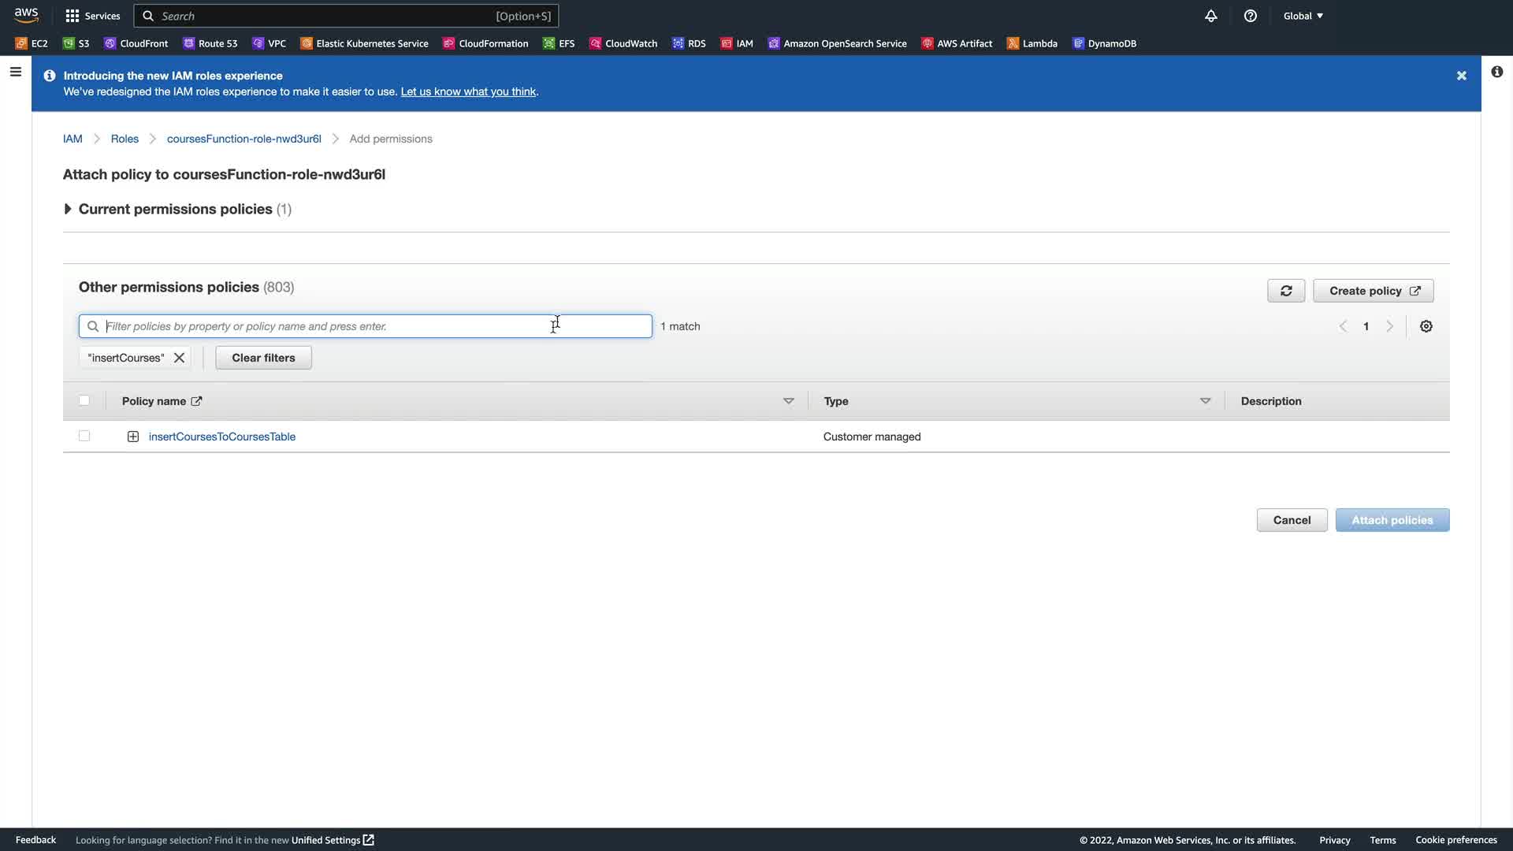Open the DynamoDB shortcut in favorites bar

point(1104,43)
